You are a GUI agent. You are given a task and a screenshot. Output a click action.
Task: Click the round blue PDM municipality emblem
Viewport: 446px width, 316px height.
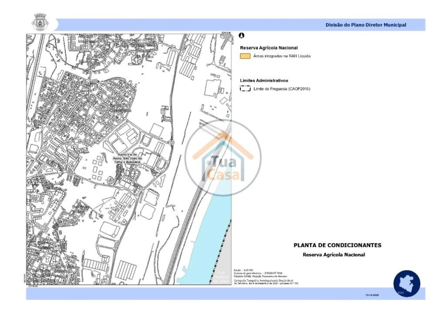click(x=407, y=283)
